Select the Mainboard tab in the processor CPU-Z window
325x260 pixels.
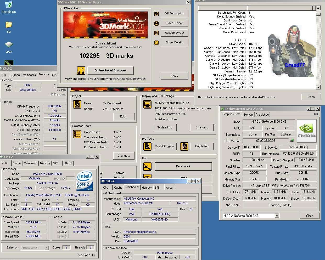point(30,163)
